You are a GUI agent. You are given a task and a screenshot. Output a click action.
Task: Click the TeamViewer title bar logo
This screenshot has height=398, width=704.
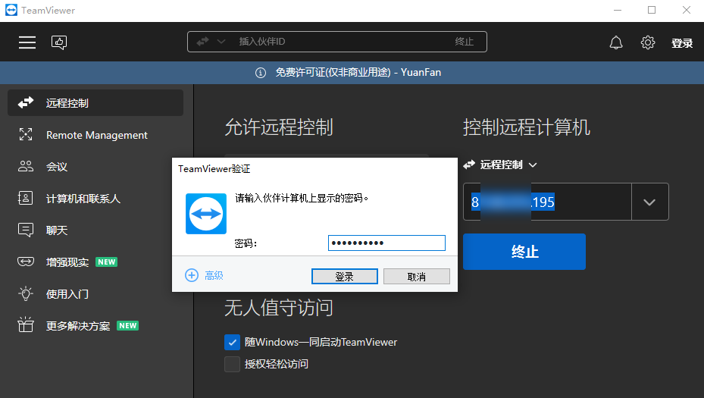pyautogui.click(x=11, y=10)
